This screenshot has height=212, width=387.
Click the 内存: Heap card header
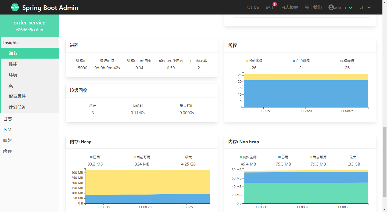141,142
